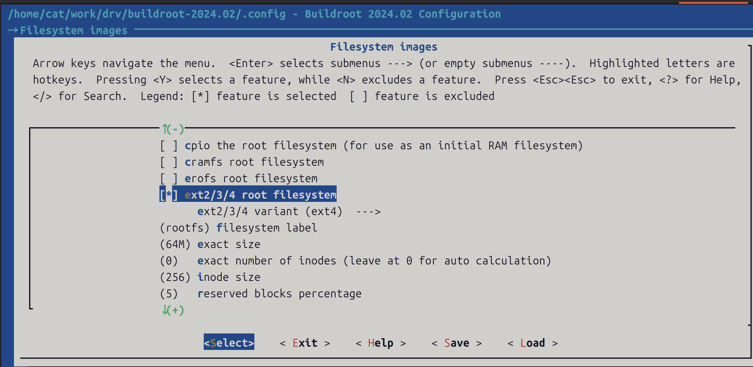Open Help from bottom button bar

pyautogui.click(x=381, y=343)
